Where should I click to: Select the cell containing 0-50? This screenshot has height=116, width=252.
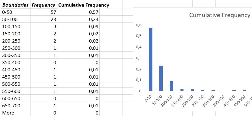point(16,12)
